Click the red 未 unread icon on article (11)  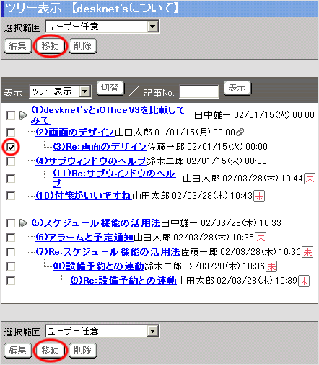pos(310,179)
